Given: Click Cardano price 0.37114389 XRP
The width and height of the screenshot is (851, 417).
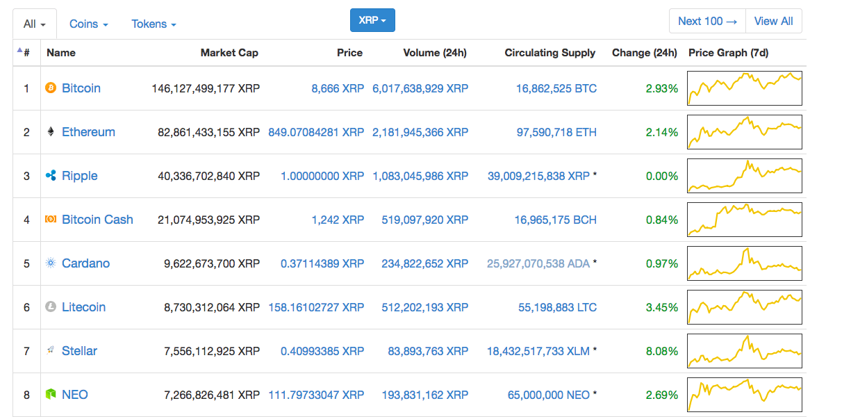Looking at the screenshot, I should pyautogui.click(x=322, y=263).
